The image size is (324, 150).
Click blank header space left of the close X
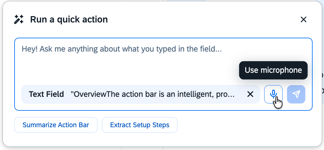(221, 20)
